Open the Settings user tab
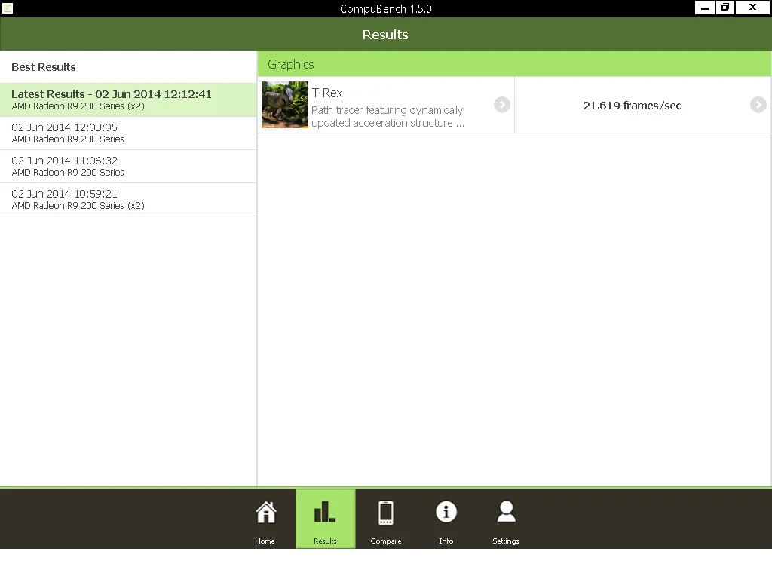The image size is (772, 579). pos(506,519)
